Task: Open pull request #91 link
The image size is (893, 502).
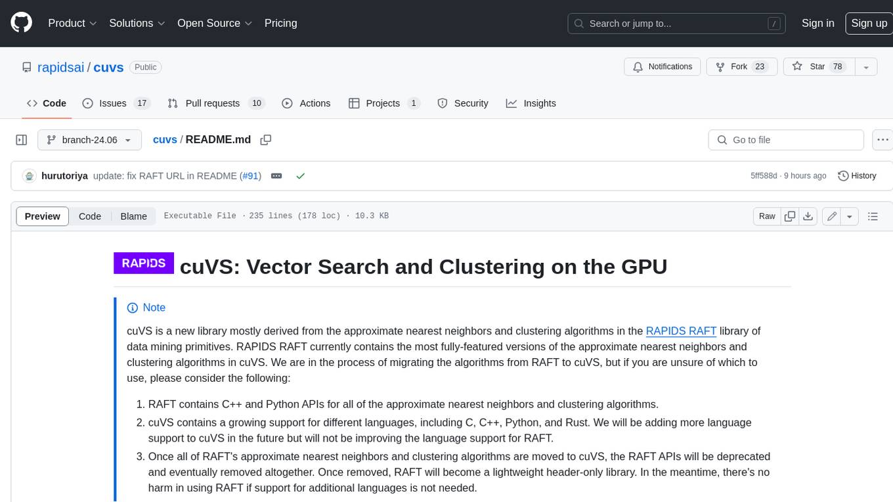Action: (x=251, y=176)
